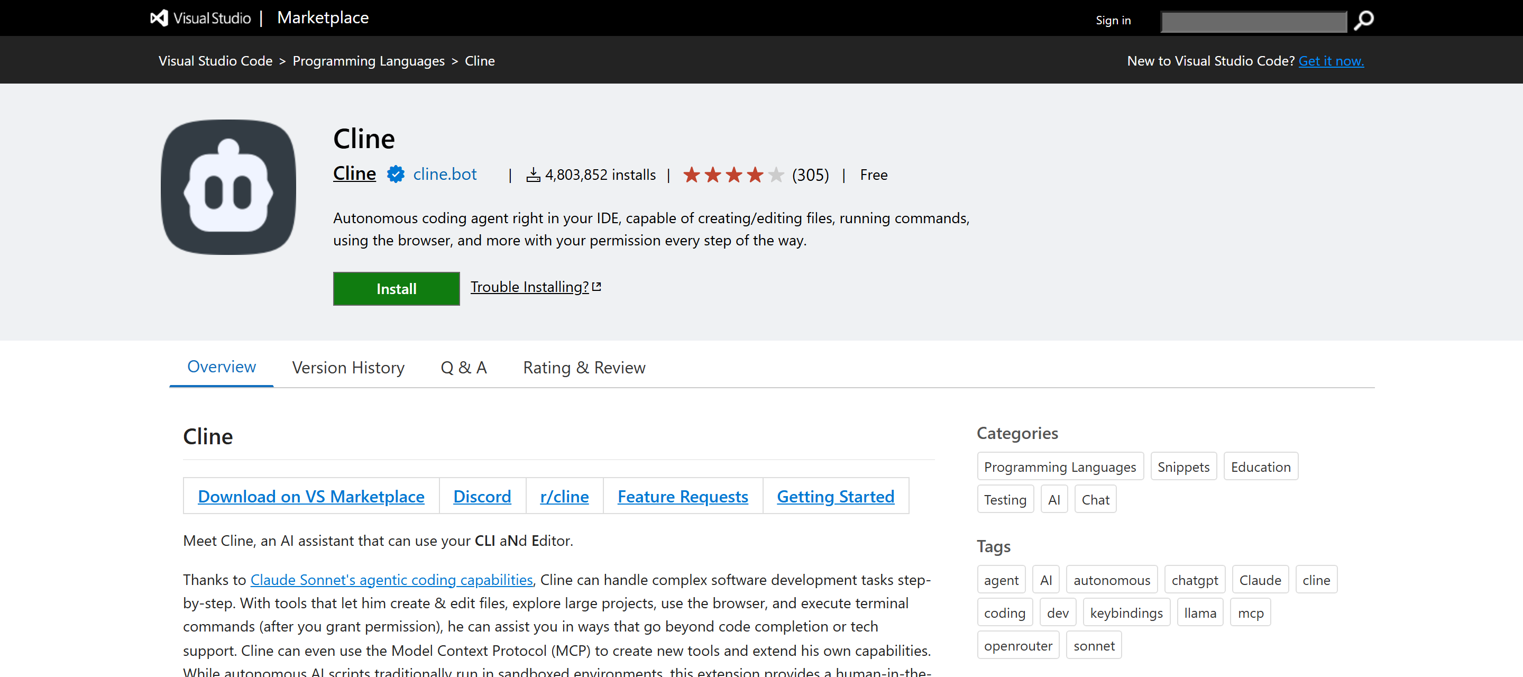Open the Cline publisher link
Viewport: 1523px width, 677px height.
click(x=354, y=174)
